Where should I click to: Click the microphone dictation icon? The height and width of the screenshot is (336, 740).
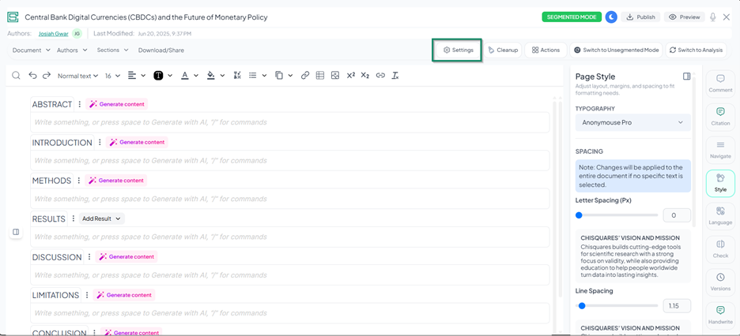pos(712,17)
